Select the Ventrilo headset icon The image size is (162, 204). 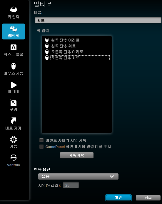(14, 157)
